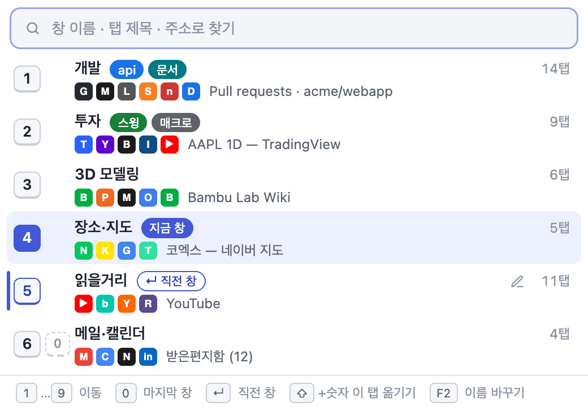Select the black N favicon in 메일·캘린더 row
The width and height of the screenshot is (588, 411).
coord(127,357)
